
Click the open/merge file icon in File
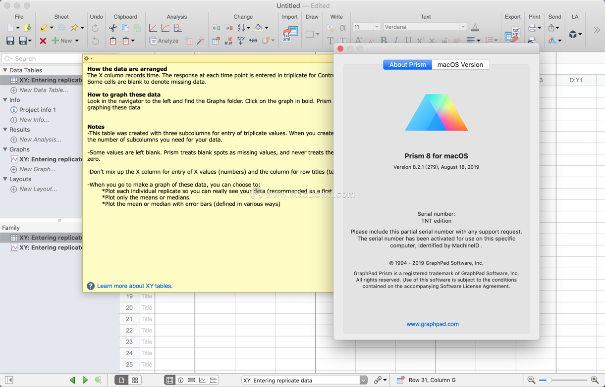point(28,28)
